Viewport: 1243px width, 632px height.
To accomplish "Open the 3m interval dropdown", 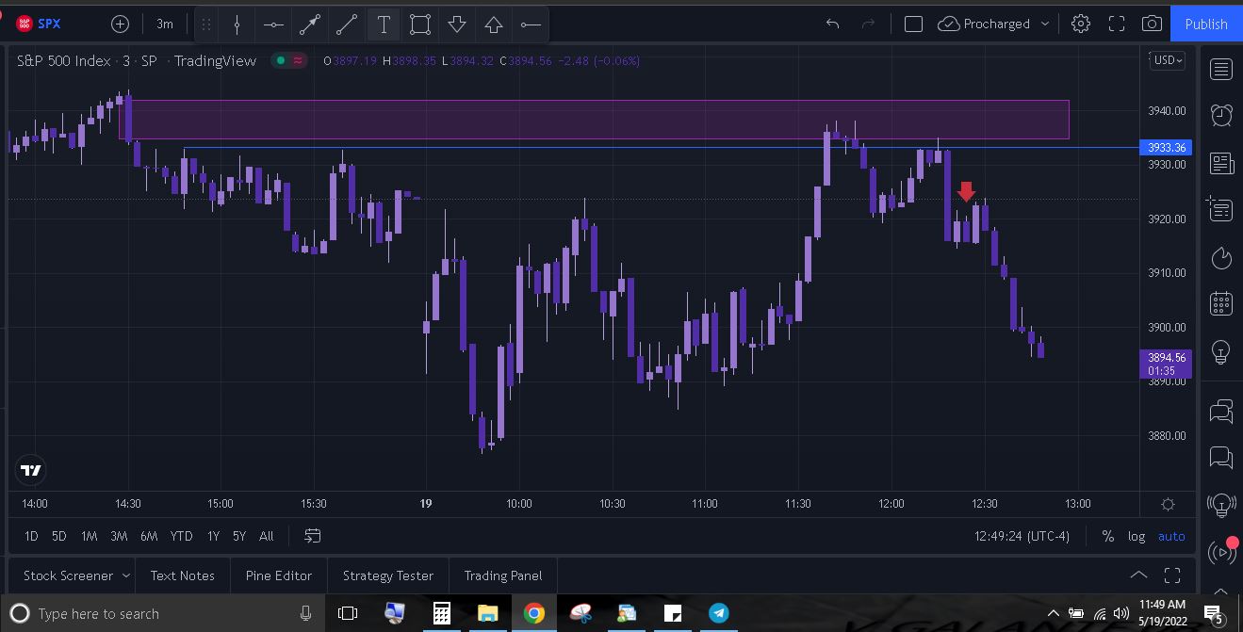I will point(165,24).
